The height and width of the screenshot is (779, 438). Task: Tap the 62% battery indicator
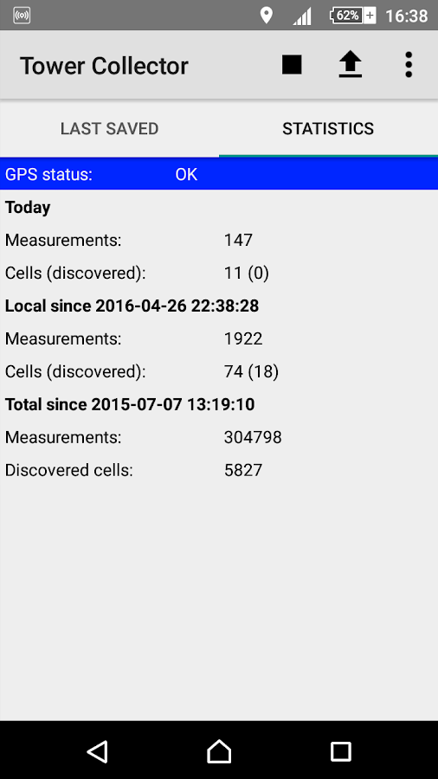pyautogui.click(x=352, y=16)
